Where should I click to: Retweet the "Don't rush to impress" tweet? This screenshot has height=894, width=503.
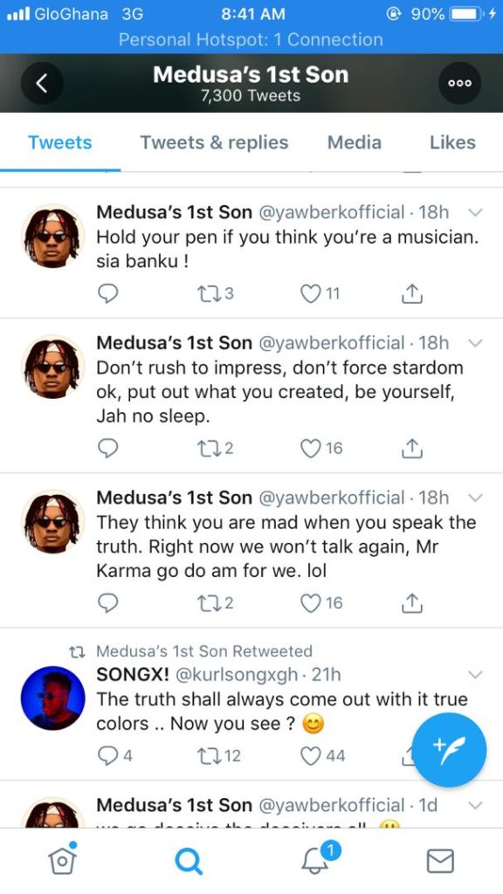[x=215, y=449]
